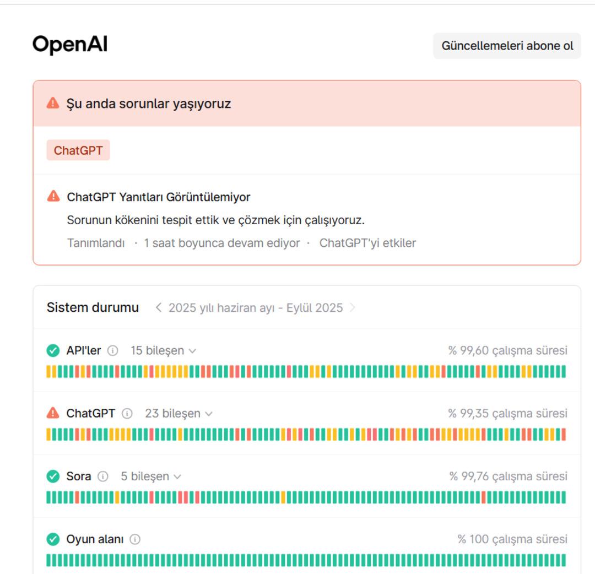Viewport: 595px width, 574px height.
Task: Go to previous date range in Sistem durumu
Action: [x=159, y=307]
